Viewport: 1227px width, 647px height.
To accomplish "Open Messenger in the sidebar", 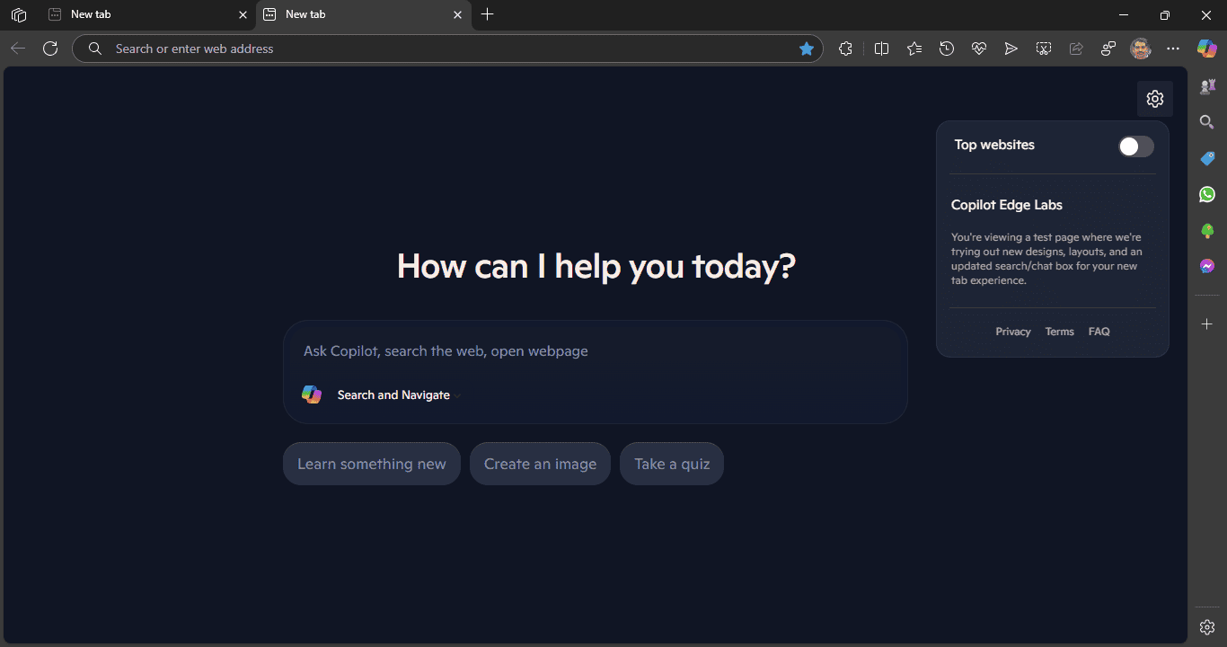I will [x=1207, y=266].
